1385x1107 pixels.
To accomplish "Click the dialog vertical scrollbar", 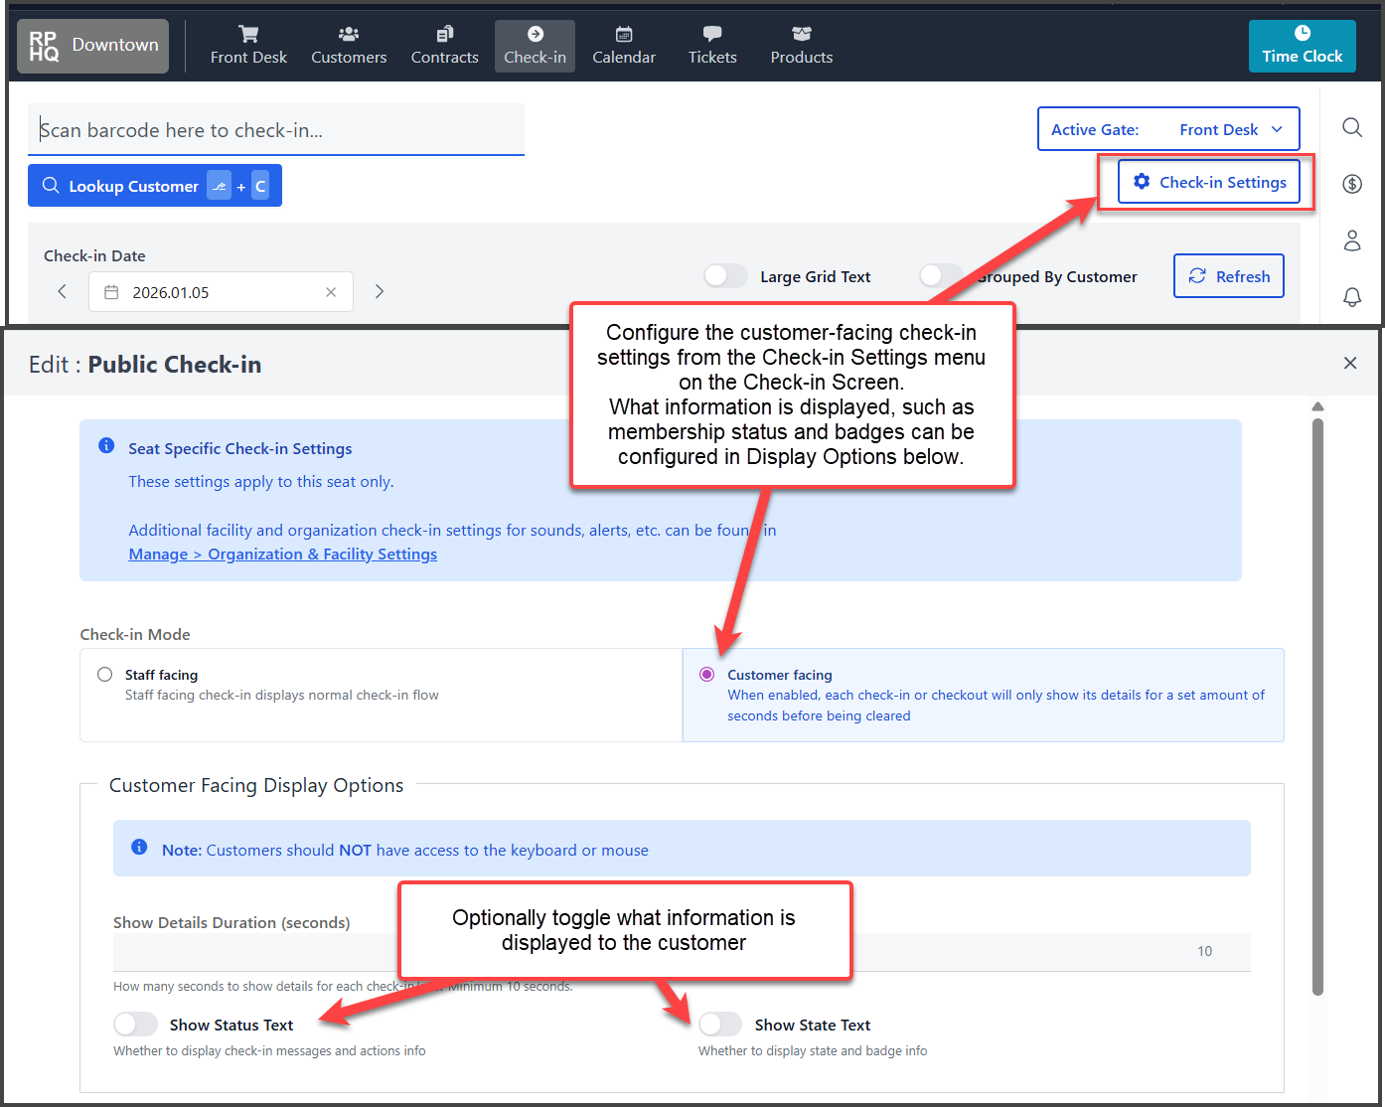I will click(1317, 696).
